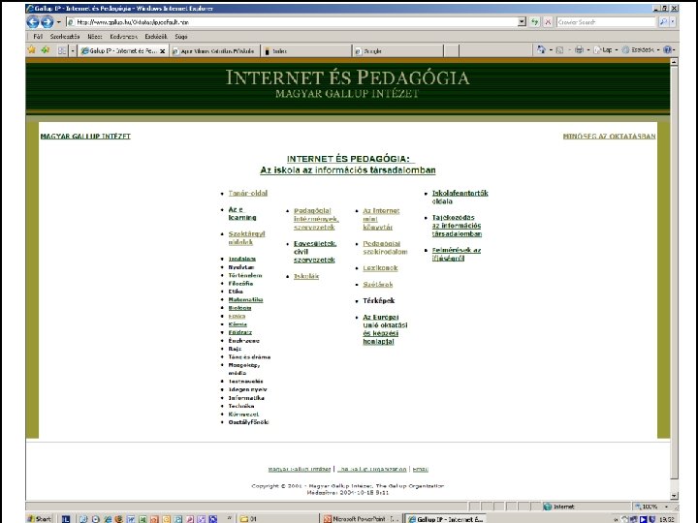Image resolution: width=698 pixels, height=523 pixels.
Task: Open the Iskolák link
Action: (306, 276)
